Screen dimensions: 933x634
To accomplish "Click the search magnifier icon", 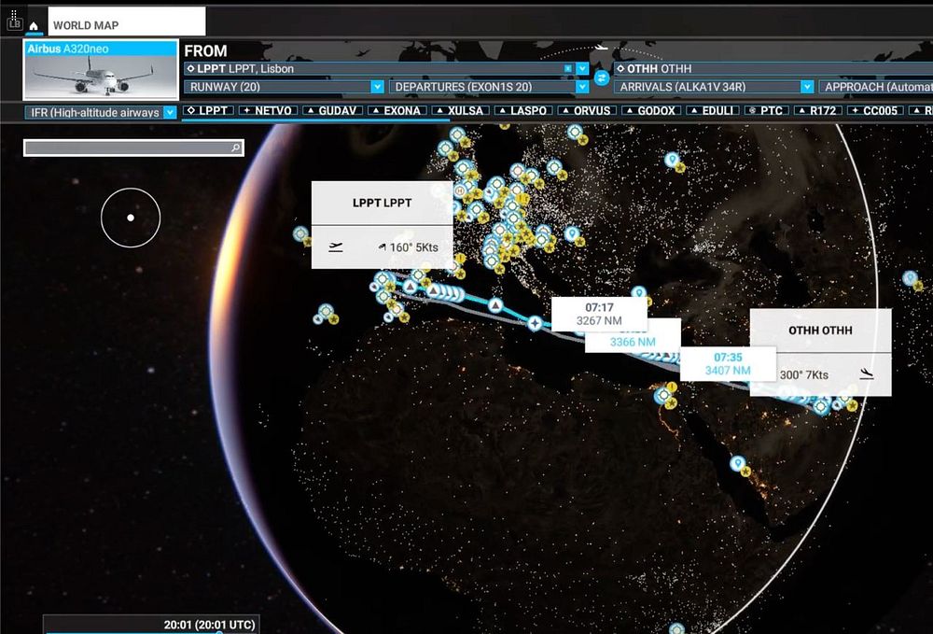I will (x=236, y=148).
